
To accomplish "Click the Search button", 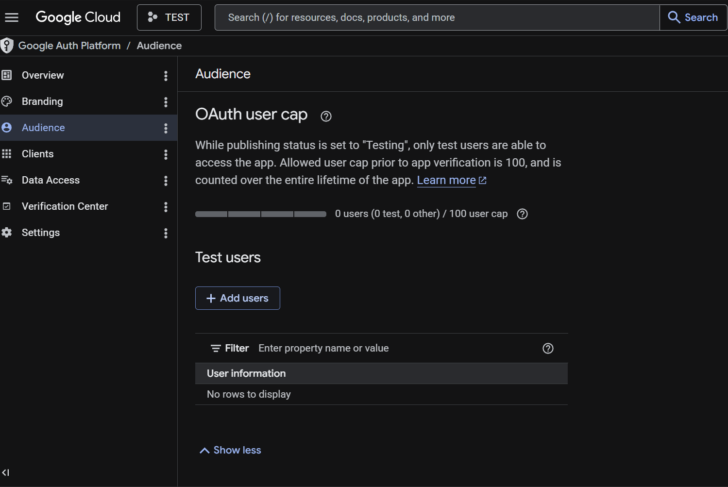I will coord(694,17).
